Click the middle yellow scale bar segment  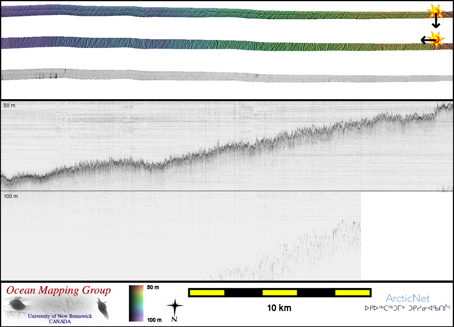[280, 292]
